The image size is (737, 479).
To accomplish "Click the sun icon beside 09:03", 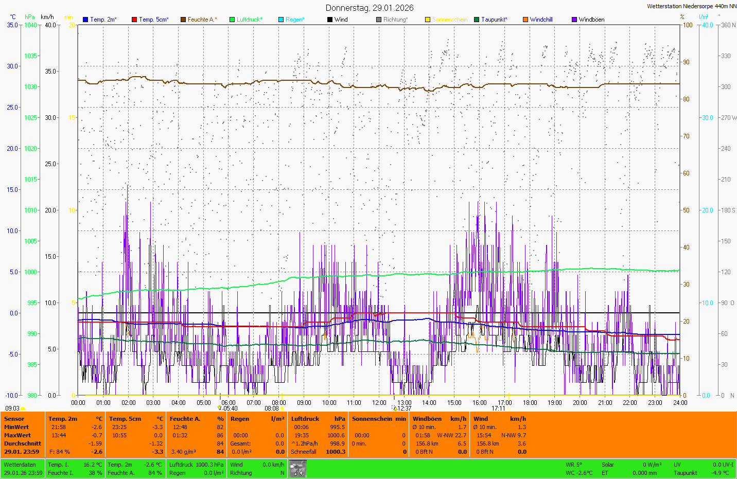I will tap(23, 409).
